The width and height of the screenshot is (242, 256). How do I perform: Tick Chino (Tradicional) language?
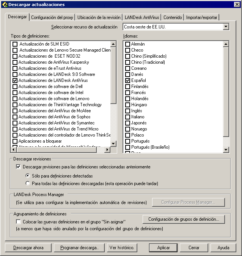pyautogui.click(x=127, y=62)
